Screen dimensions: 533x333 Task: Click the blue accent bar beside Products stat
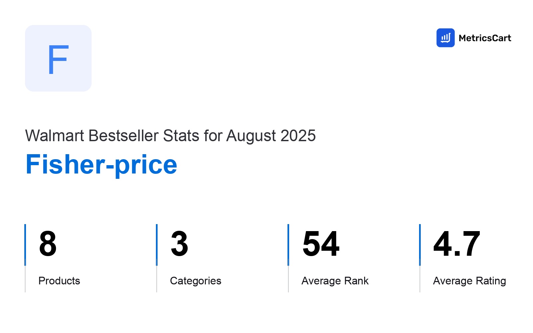25,245
